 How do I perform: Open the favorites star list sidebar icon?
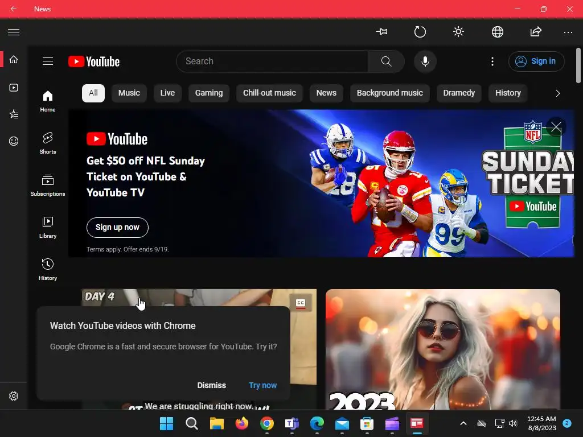[14, 114]
